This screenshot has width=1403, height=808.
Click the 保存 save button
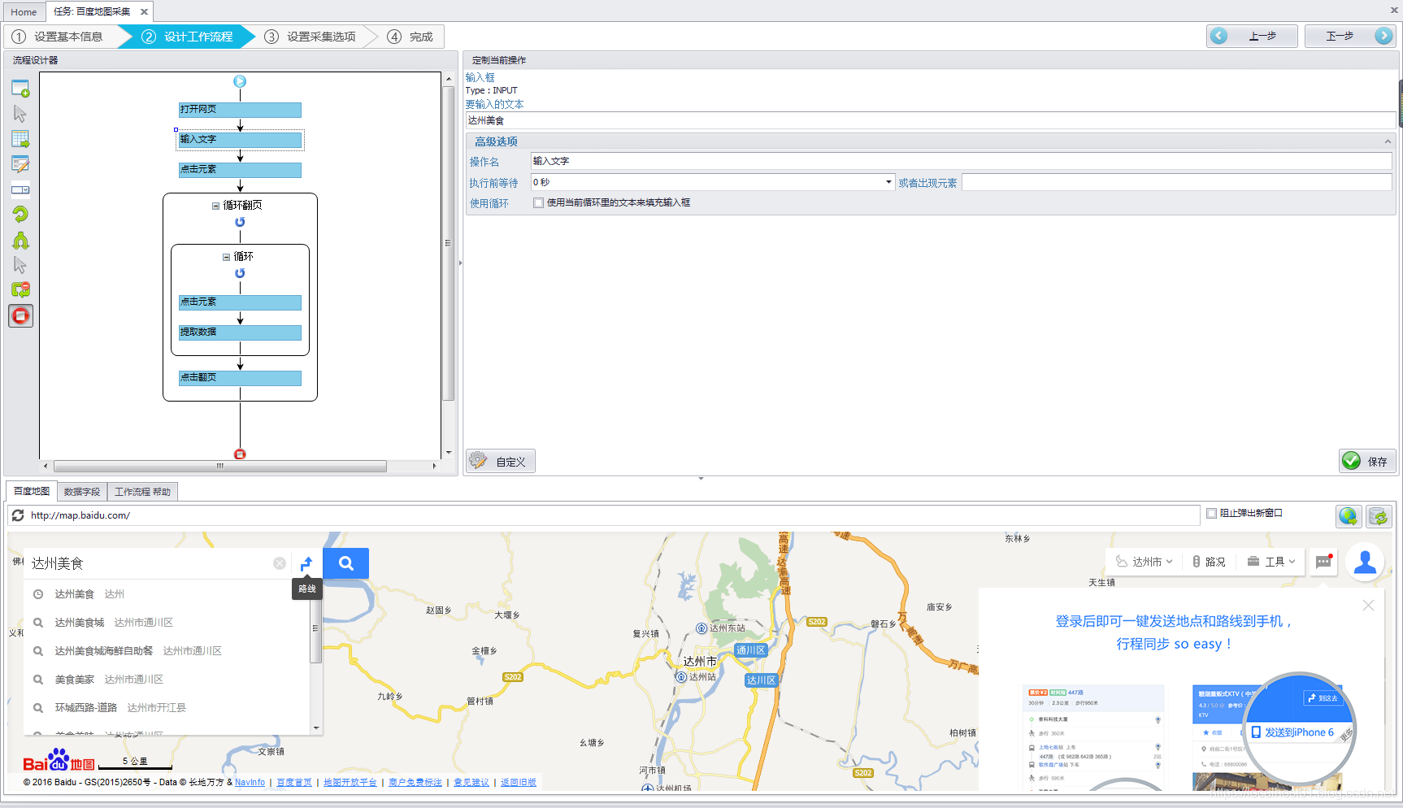(1367, 461)
